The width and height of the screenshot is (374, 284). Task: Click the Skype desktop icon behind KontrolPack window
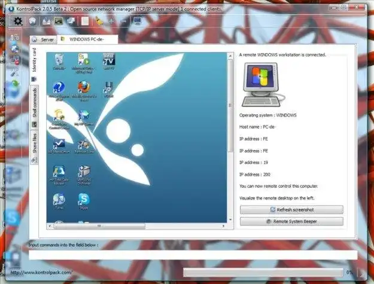12,218
